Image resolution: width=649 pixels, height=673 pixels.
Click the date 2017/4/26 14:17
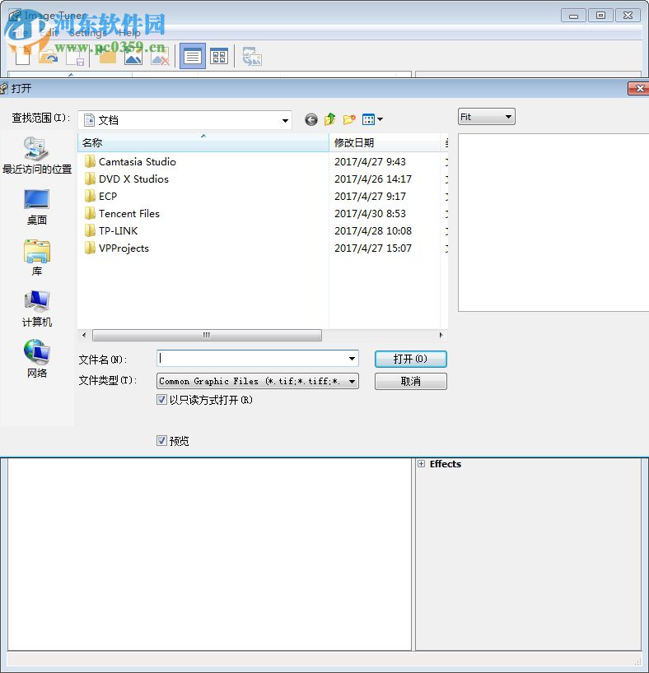point(373,179)
